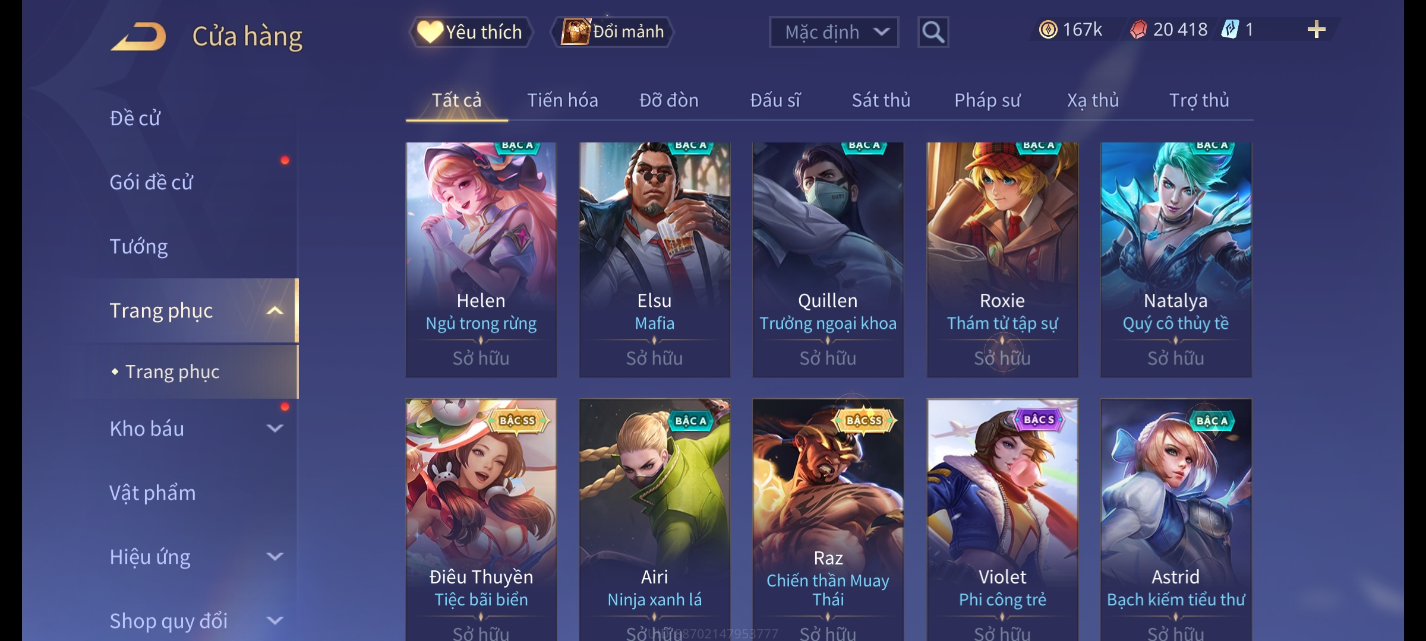Select Helen Ngủ trong rừng skin card
Screen dimensions: 1426x641
click(481, 259)
